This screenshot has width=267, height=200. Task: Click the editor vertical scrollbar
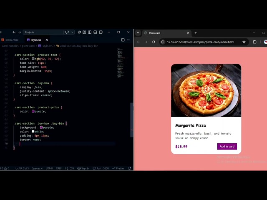pos(131,120)
